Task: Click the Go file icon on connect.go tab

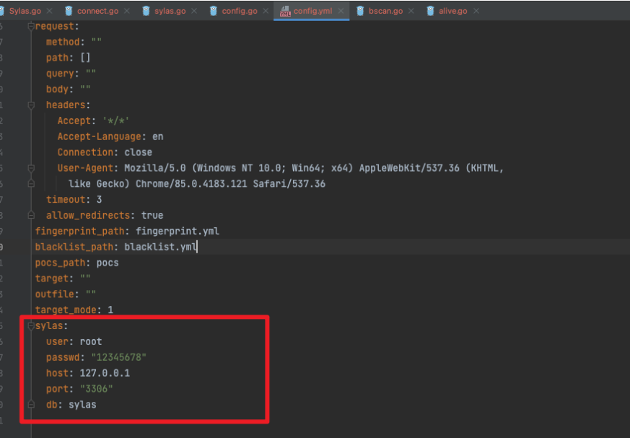Action: click(69, 11)
